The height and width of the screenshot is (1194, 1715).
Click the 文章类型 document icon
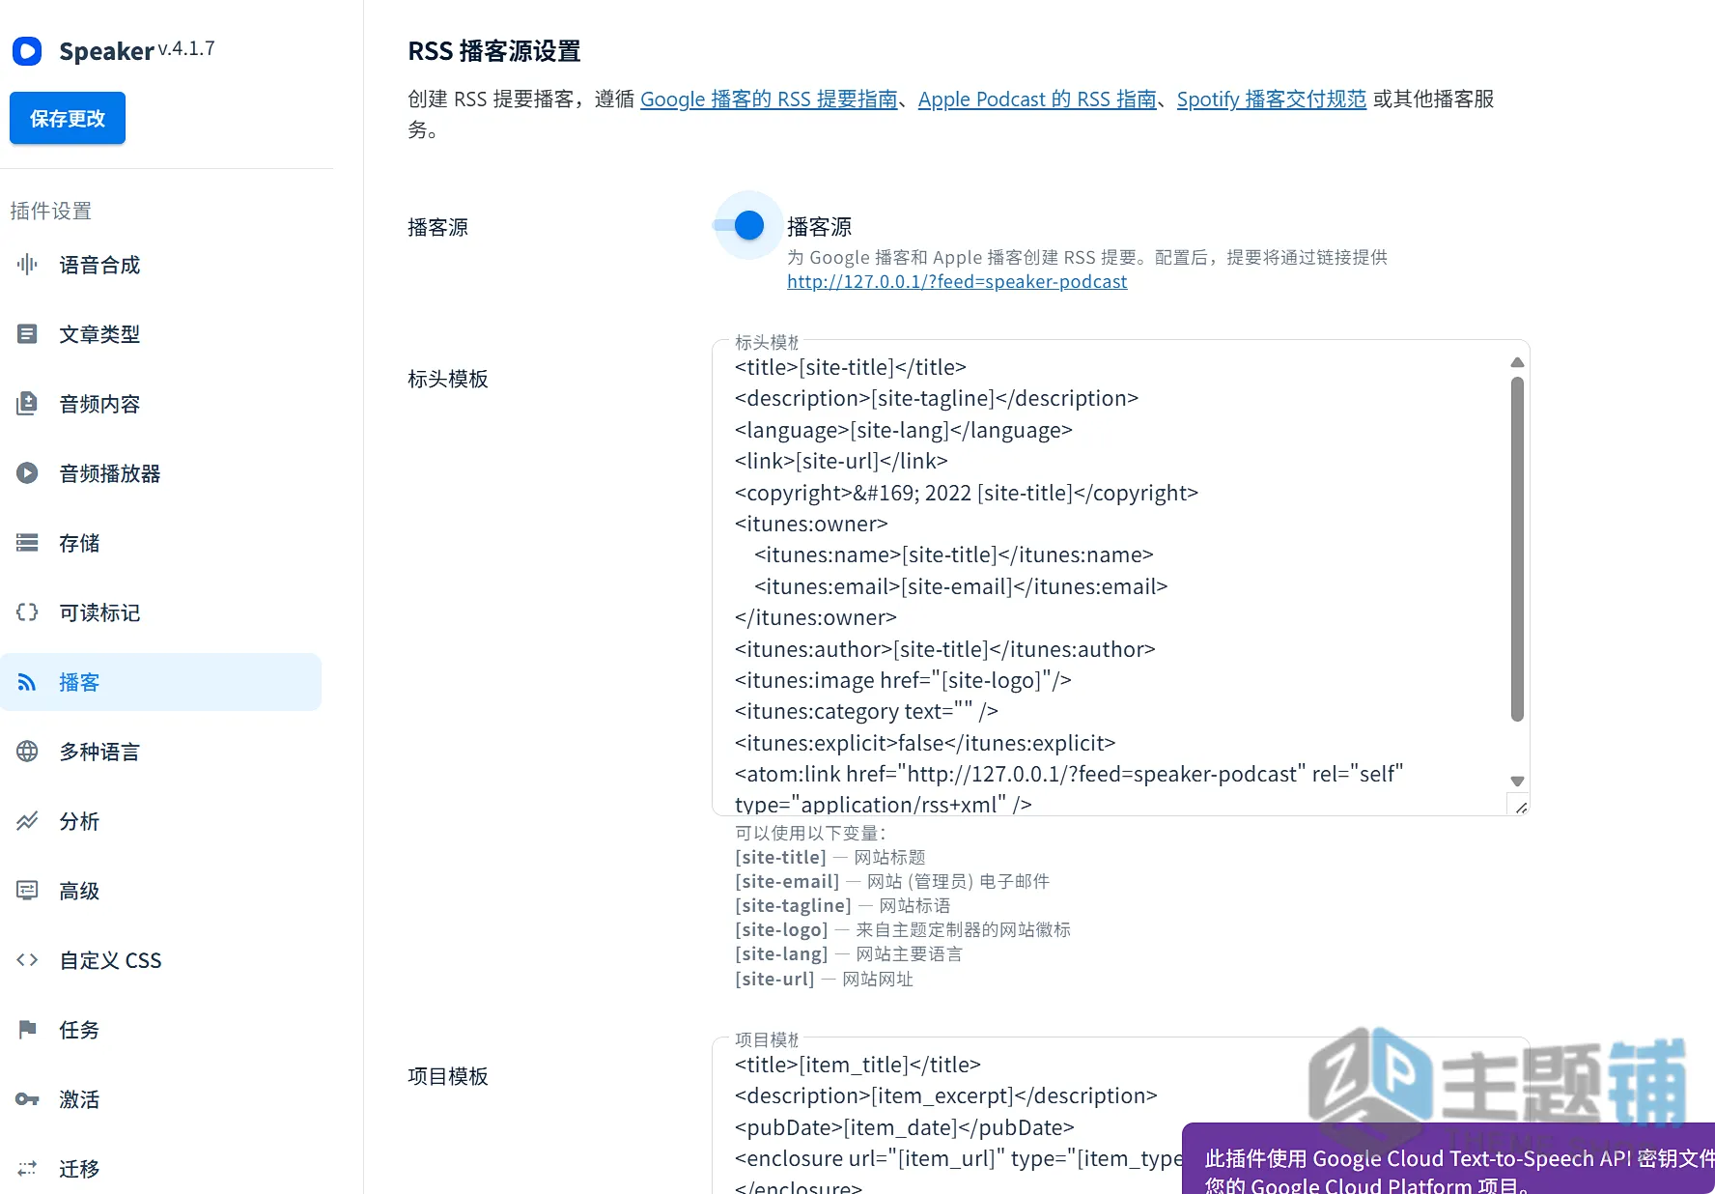click(27, 334)
